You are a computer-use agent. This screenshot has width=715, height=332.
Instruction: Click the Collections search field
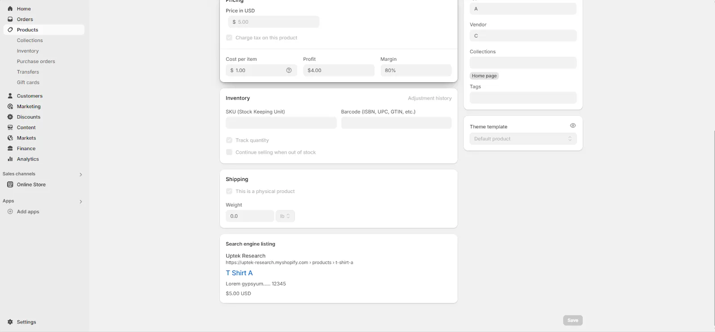pyautogui.click(x=523, y=63)
